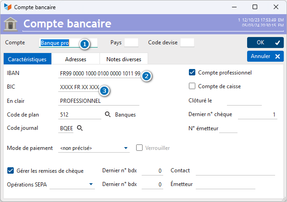Click the resize grip at window corner
Viewport: 287px width, 202px height.
click(284, 199)
